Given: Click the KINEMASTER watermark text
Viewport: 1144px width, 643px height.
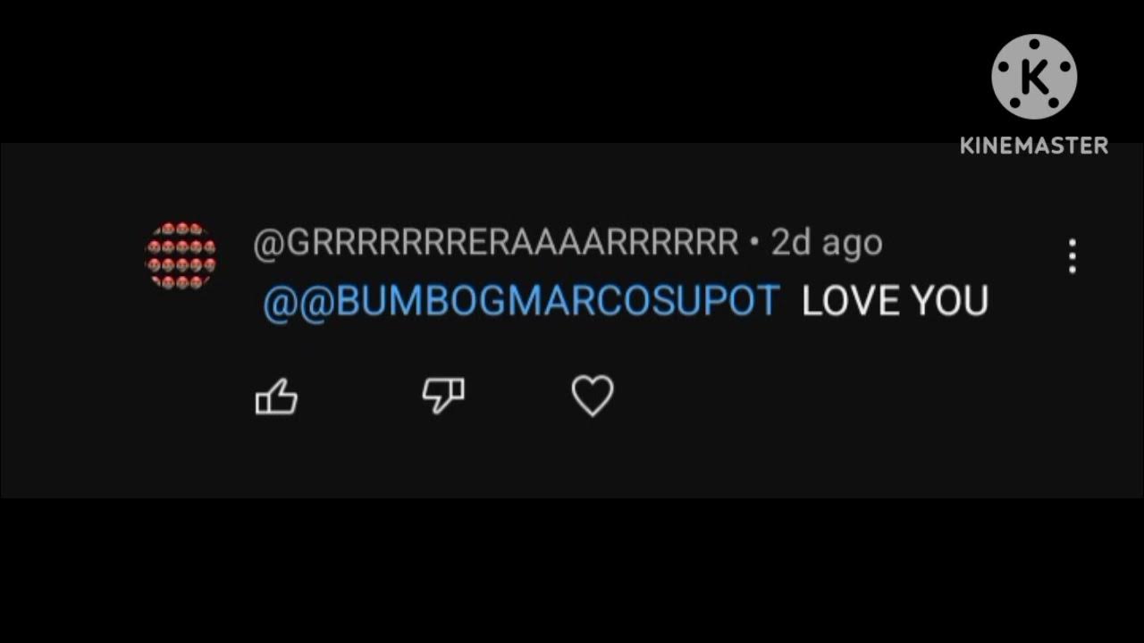Looking at the screenshot, I should (x=1034, y=146).
